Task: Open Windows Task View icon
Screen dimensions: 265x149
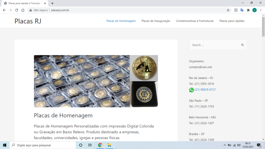Action: point(90,145)
